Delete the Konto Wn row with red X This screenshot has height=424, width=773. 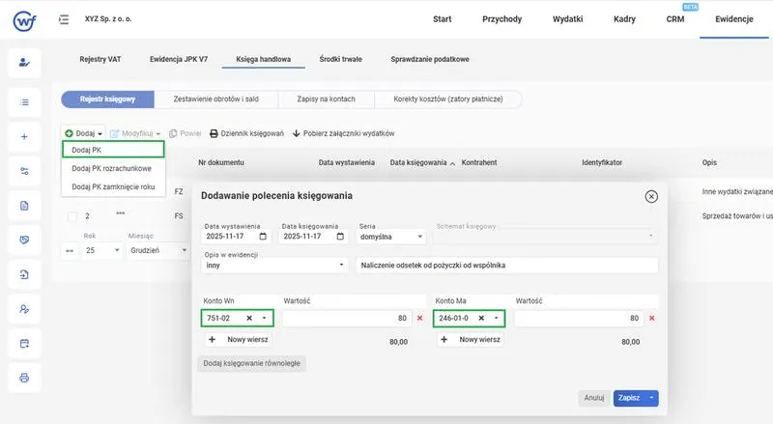[x=420, y=318]
